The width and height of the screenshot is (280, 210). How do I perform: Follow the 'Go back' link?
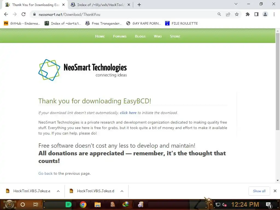[45, 173]
